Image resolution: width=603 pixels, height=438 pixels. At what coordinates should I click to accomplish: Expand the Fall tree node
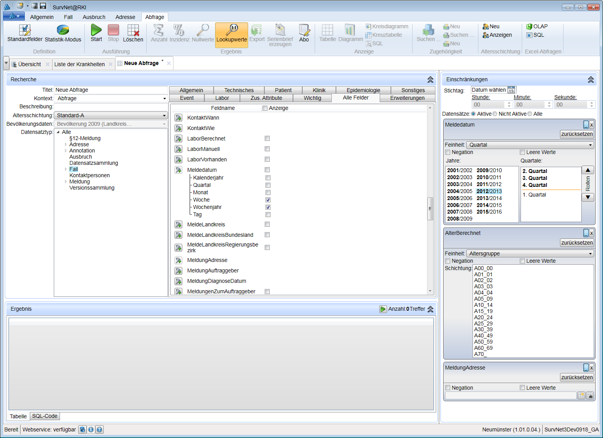[66, 169]
